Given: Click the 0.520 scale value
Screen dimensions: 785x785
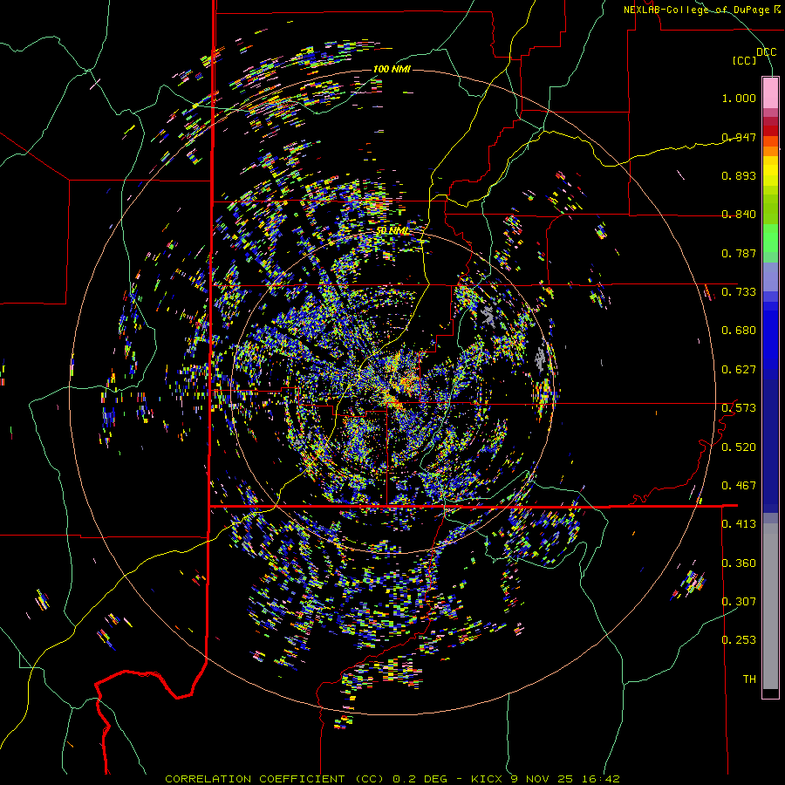Looking at the screenshot, I should tap(739, 447).
